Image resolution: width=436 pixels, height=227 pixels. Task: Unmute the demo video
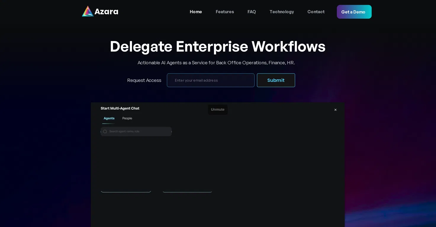click(218, 109)
